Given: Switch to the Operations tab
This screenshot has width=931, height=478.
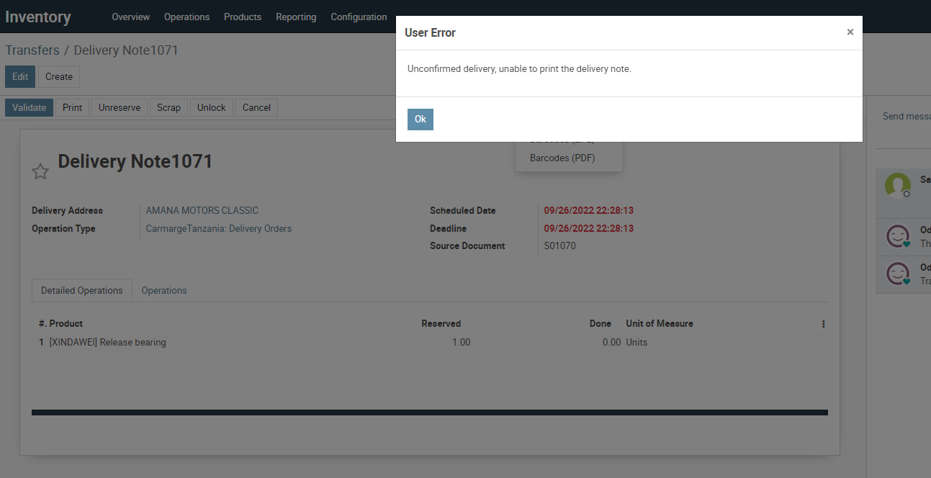Looking at the screenshot, I should click(x=163, y=290).
